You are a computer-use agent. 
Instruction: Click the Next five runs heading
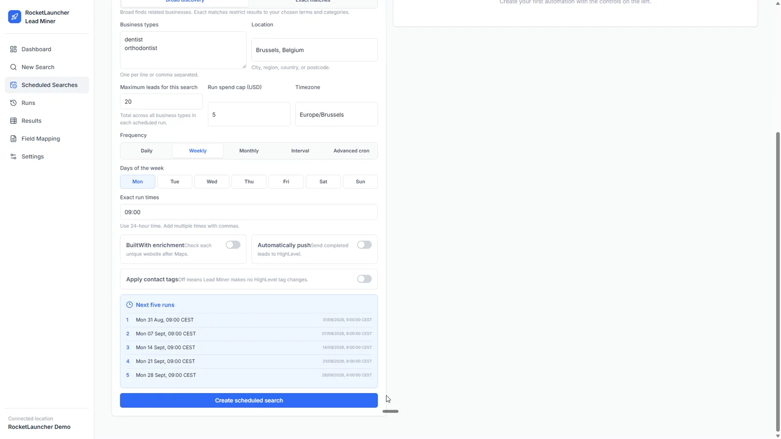(155, 305)
